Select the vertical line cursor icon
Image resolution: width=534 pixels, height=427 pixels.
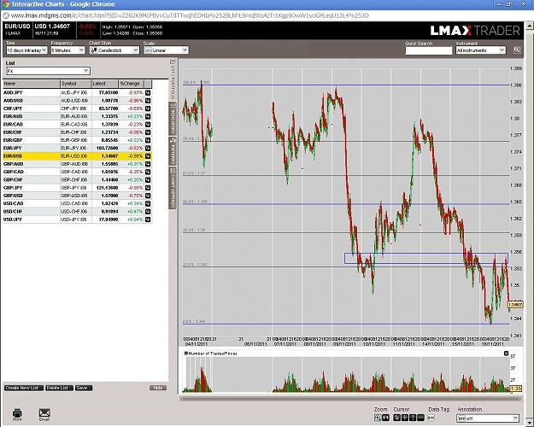[x=413, y=418]
